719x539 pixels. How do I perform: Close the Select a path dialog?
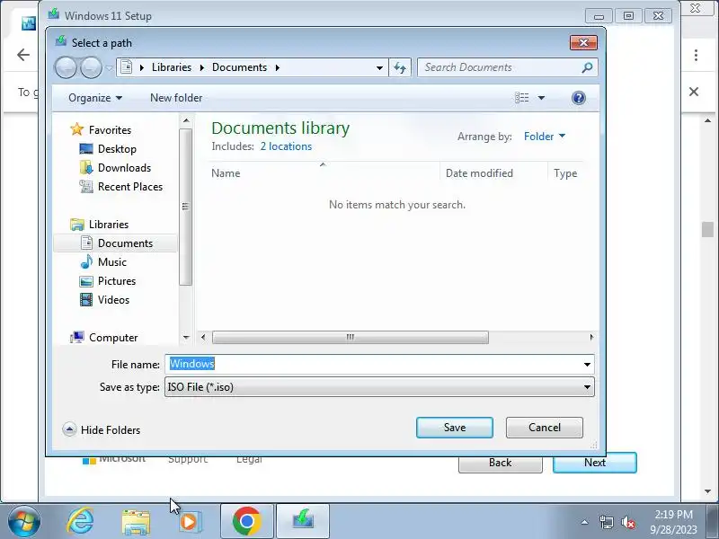(583, 42)
